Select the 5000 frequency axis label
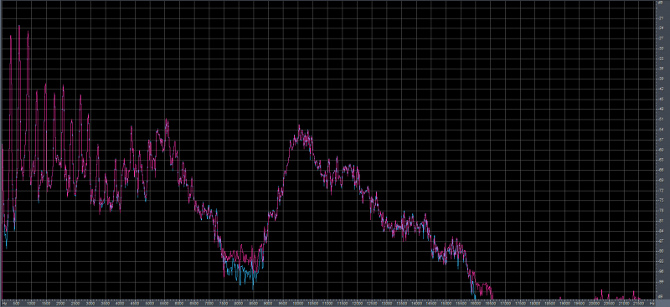Image resolution: width=670 pixels, height=307 pixels. tap(150, 304)
